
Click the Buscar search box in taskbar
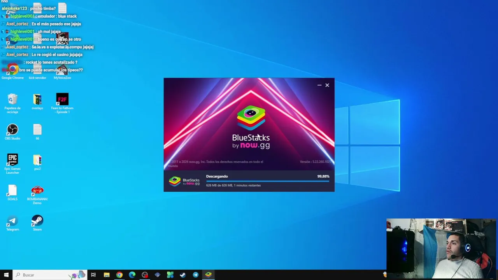(x=50, y=275)
